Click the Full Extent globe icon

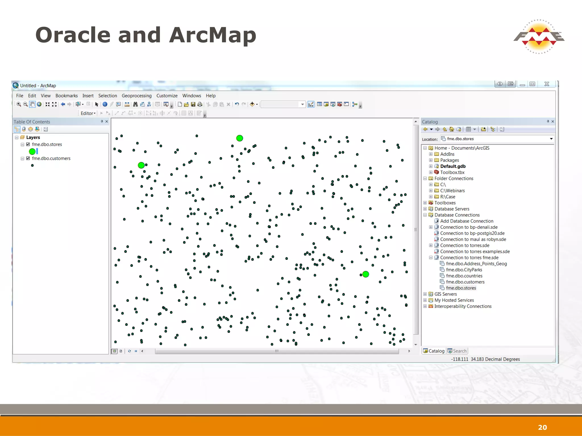tap(39, 104)
